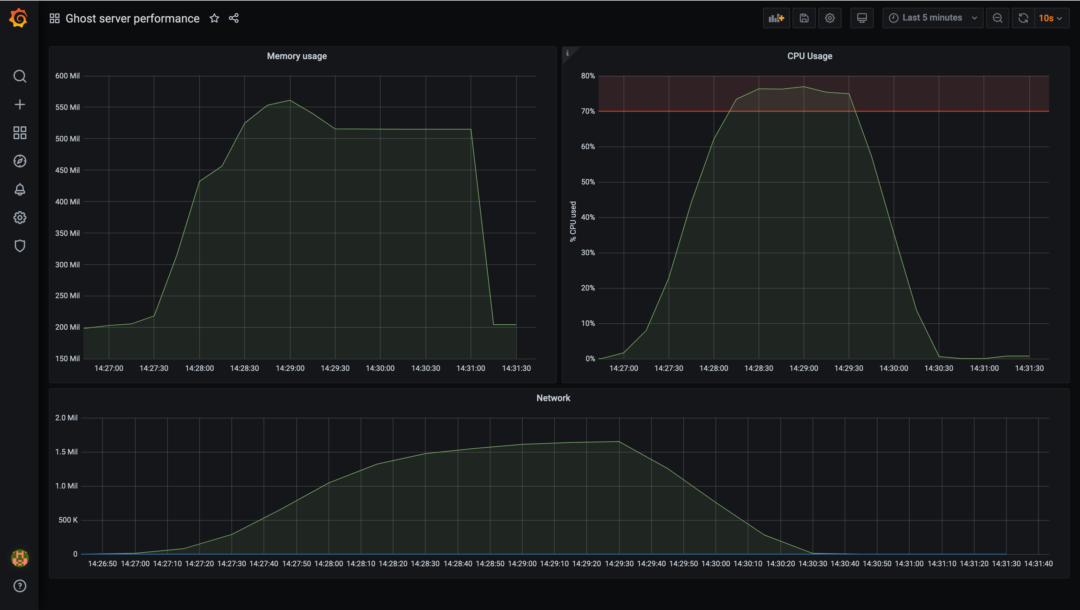Click the Ghost server performance dashboard title

(132, 18)
